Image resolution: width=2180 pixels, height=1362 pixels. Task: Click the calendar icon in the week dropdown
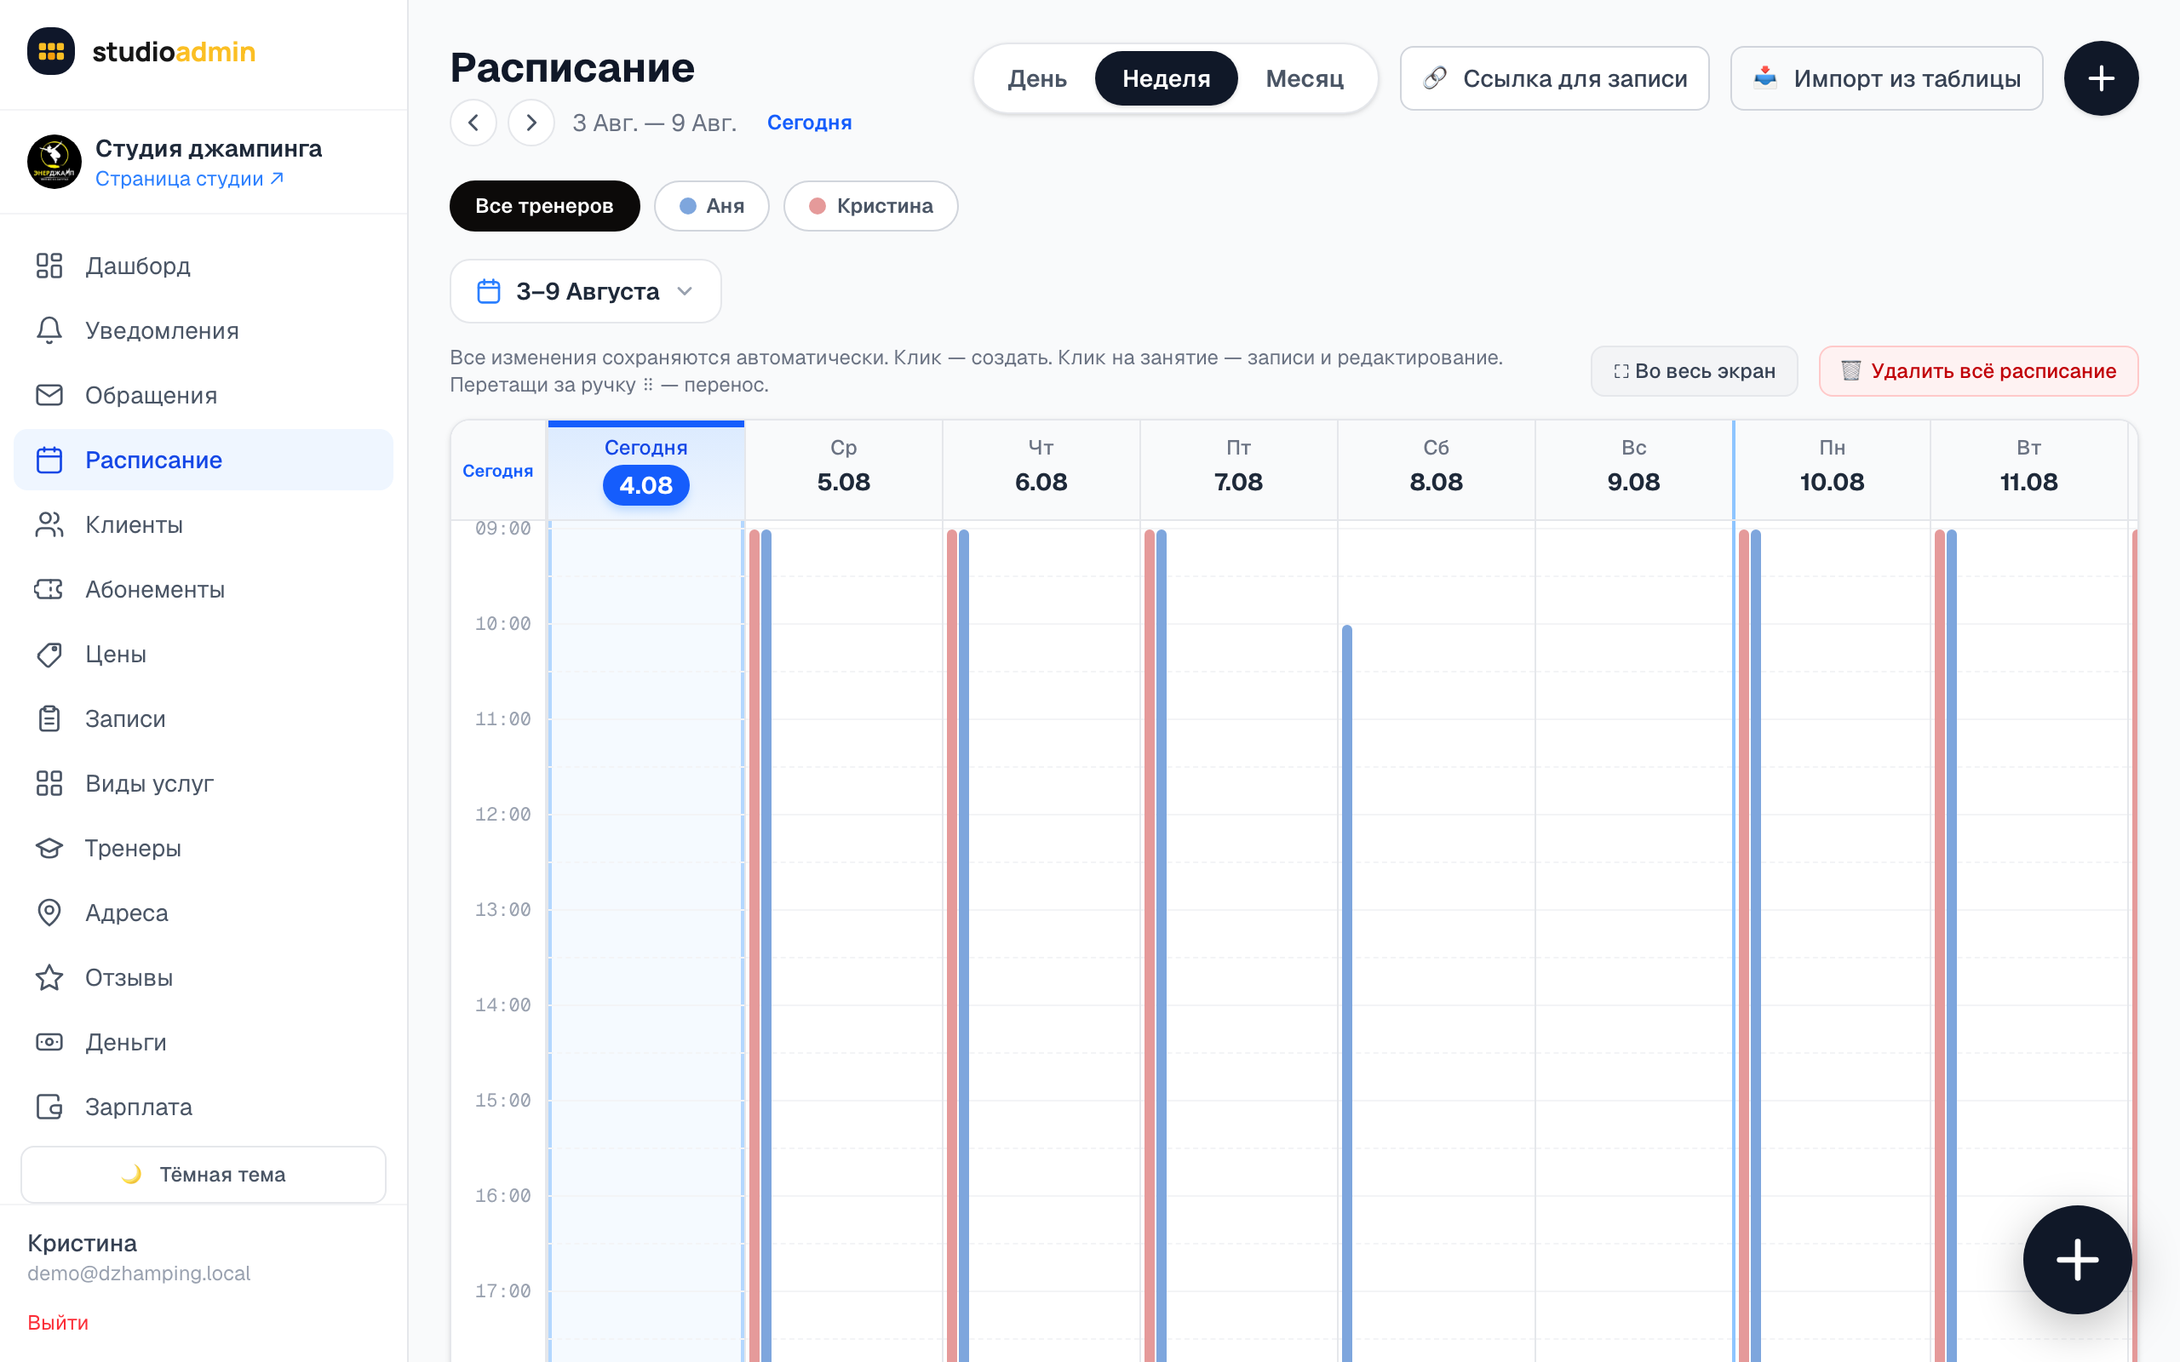(x=488, y=291)
